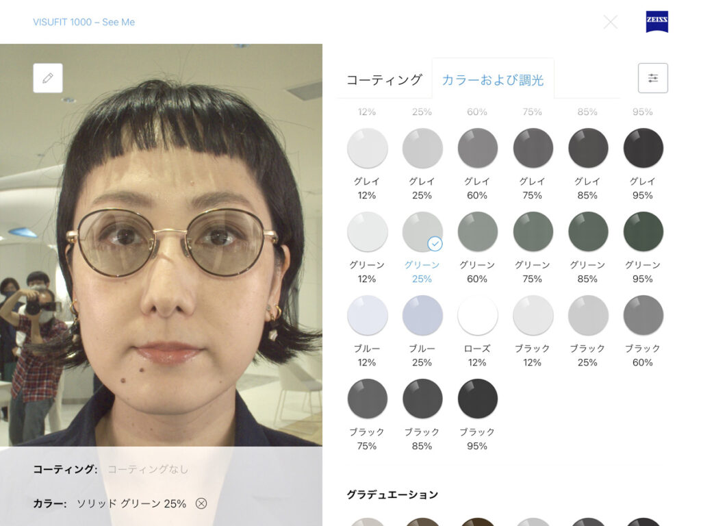
Task: Pick the ローズ 12% lens swatch
Action: tap(477, 315)
